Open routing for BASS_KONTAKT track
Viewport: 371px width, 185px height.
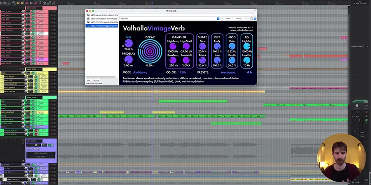point(28,112)
